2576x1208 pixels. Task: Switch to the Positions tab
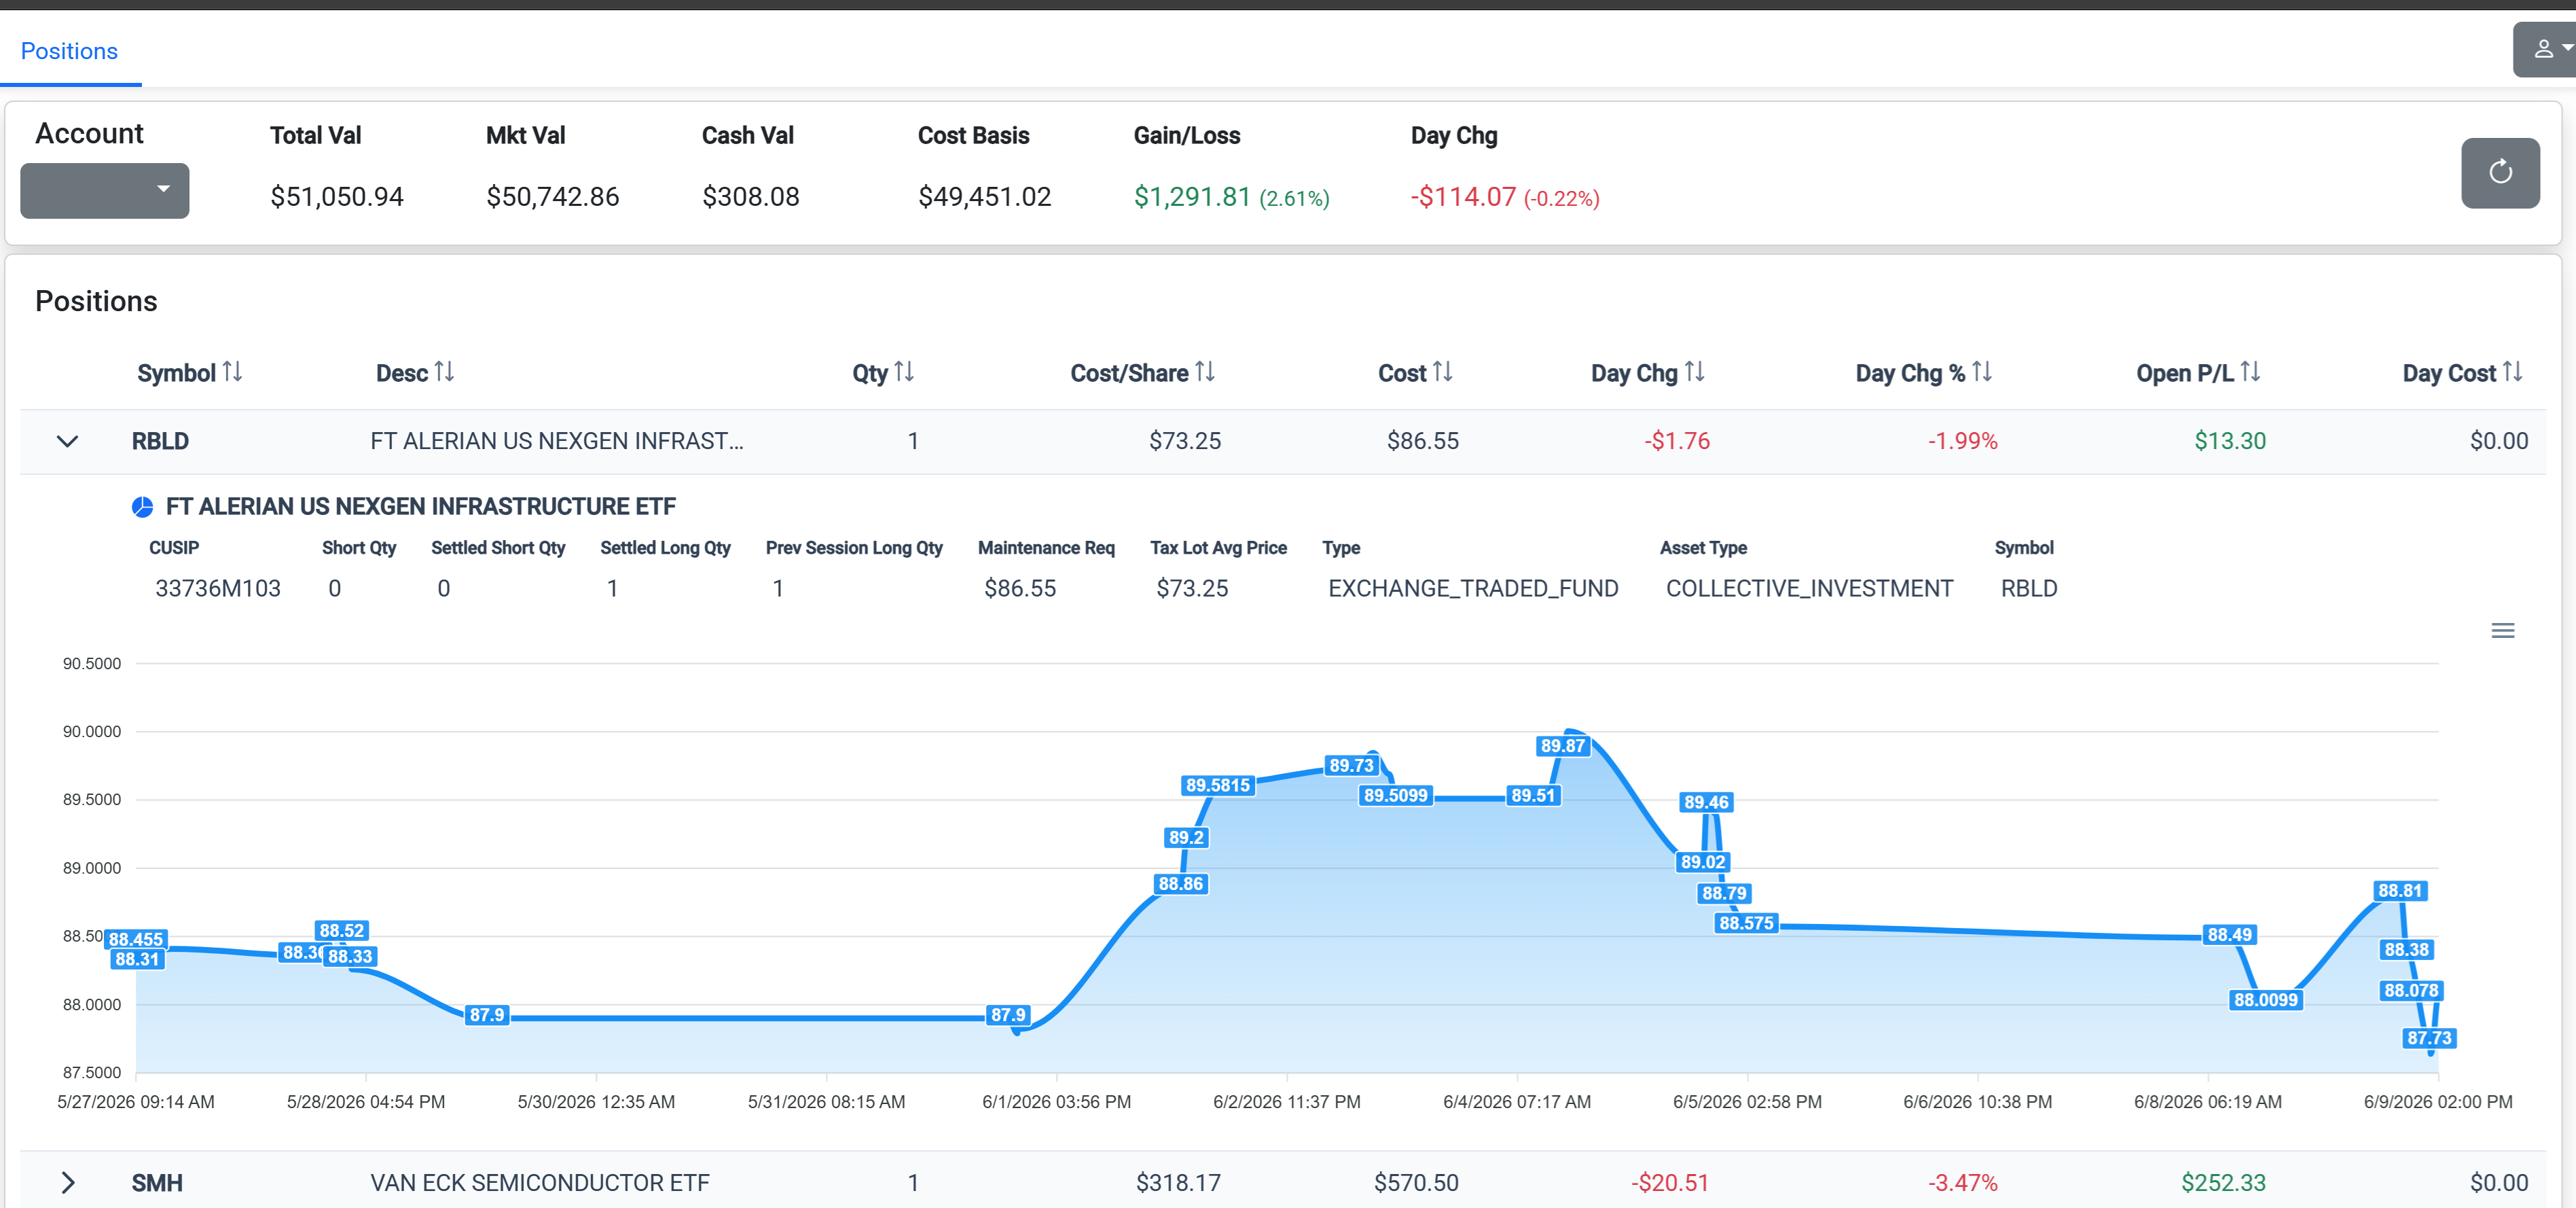[x=69, y=51]
